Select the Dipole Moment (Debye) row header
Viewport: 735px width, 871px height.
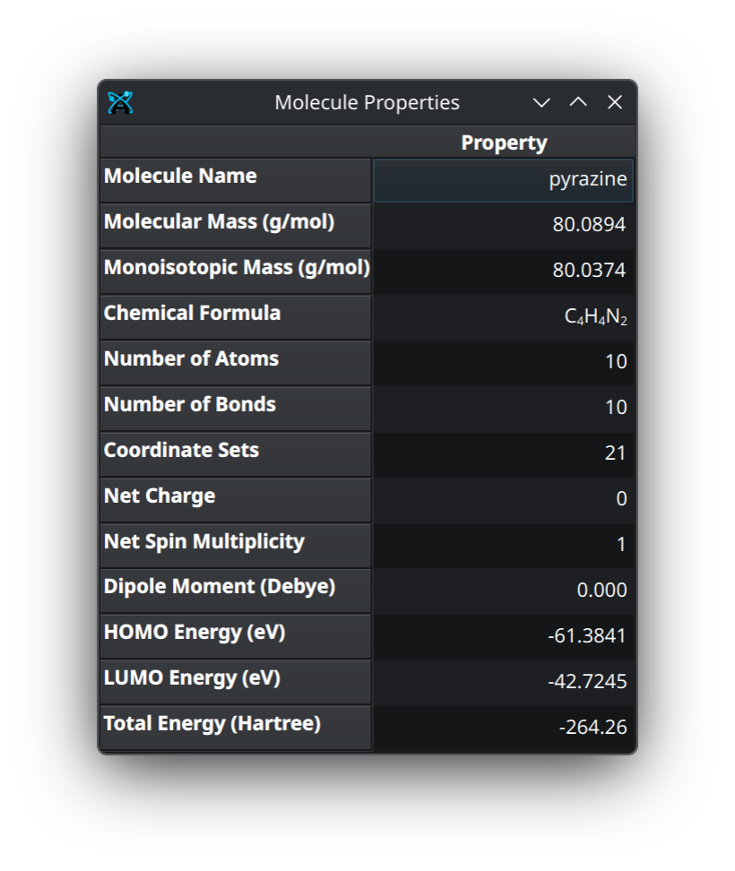(x=235, y=590)
